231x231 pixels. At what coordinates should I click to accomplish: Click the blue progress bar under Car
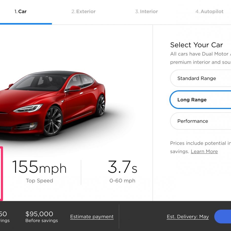point(26,24)
